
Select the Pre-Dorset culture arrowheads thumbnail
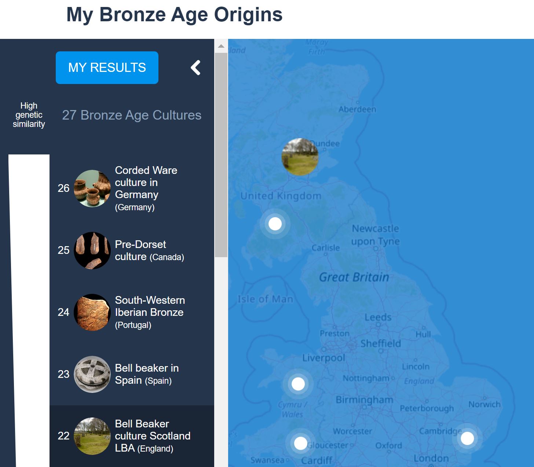coord(92,250)
